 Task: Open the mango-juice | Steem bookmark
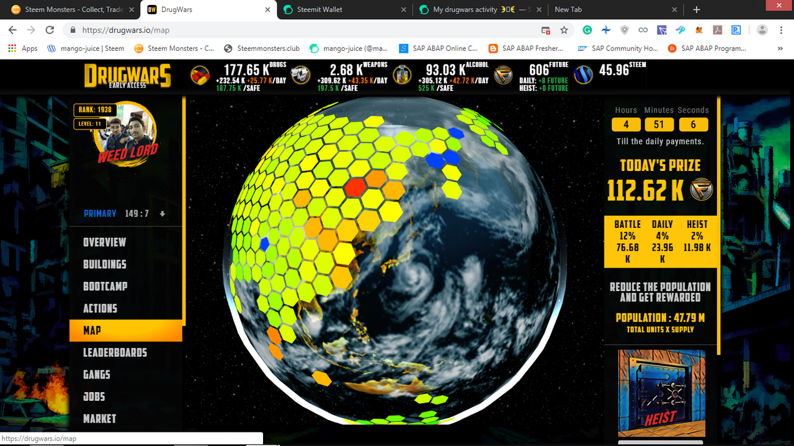(x=86, y=48)
